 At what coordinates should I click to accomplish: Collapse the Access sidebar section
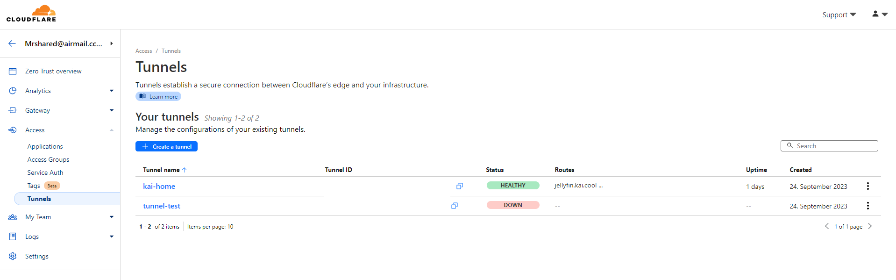click(x=111, y=130)
